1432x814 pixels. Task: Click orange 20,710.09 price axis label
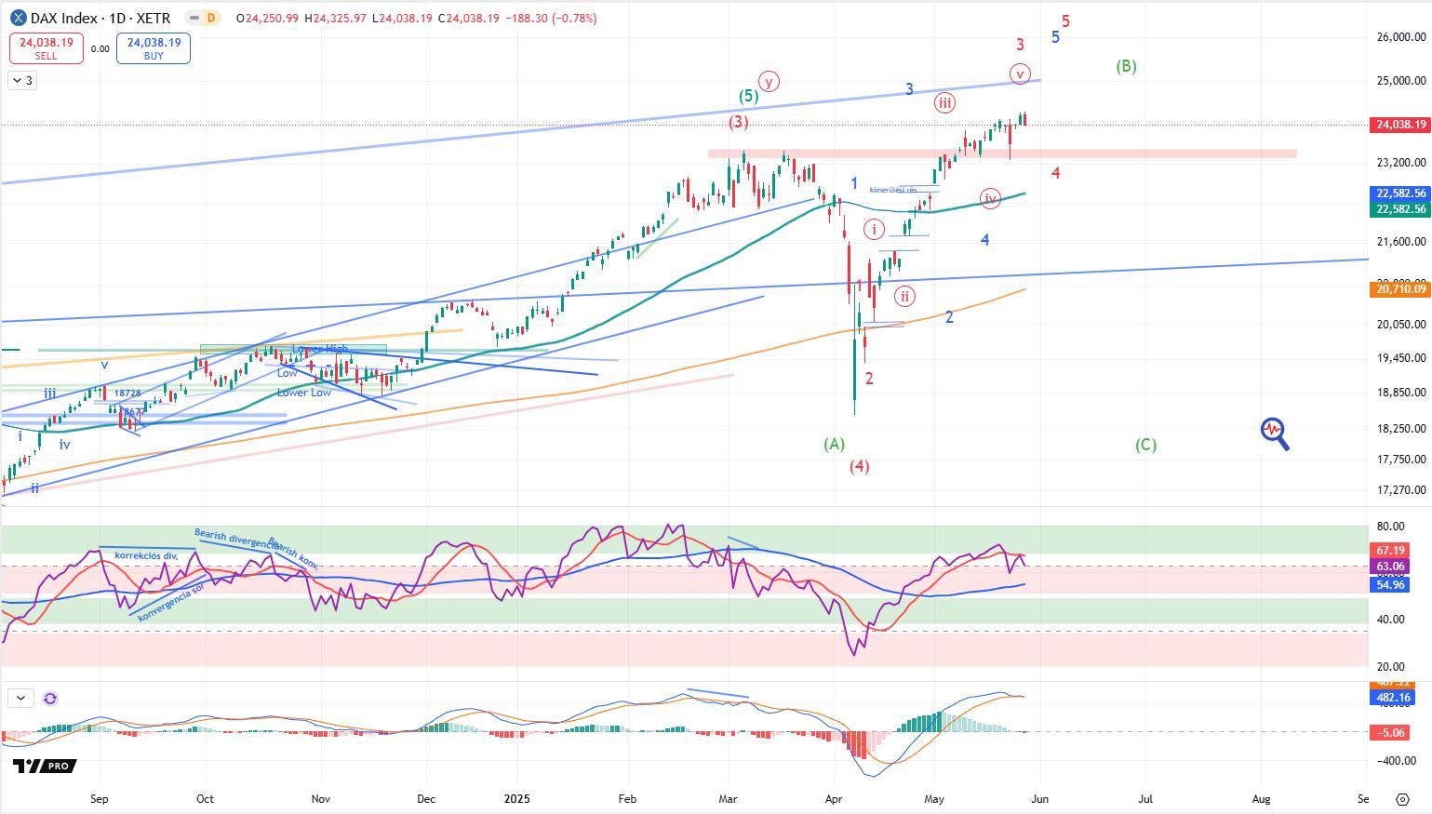(1400, 289)
